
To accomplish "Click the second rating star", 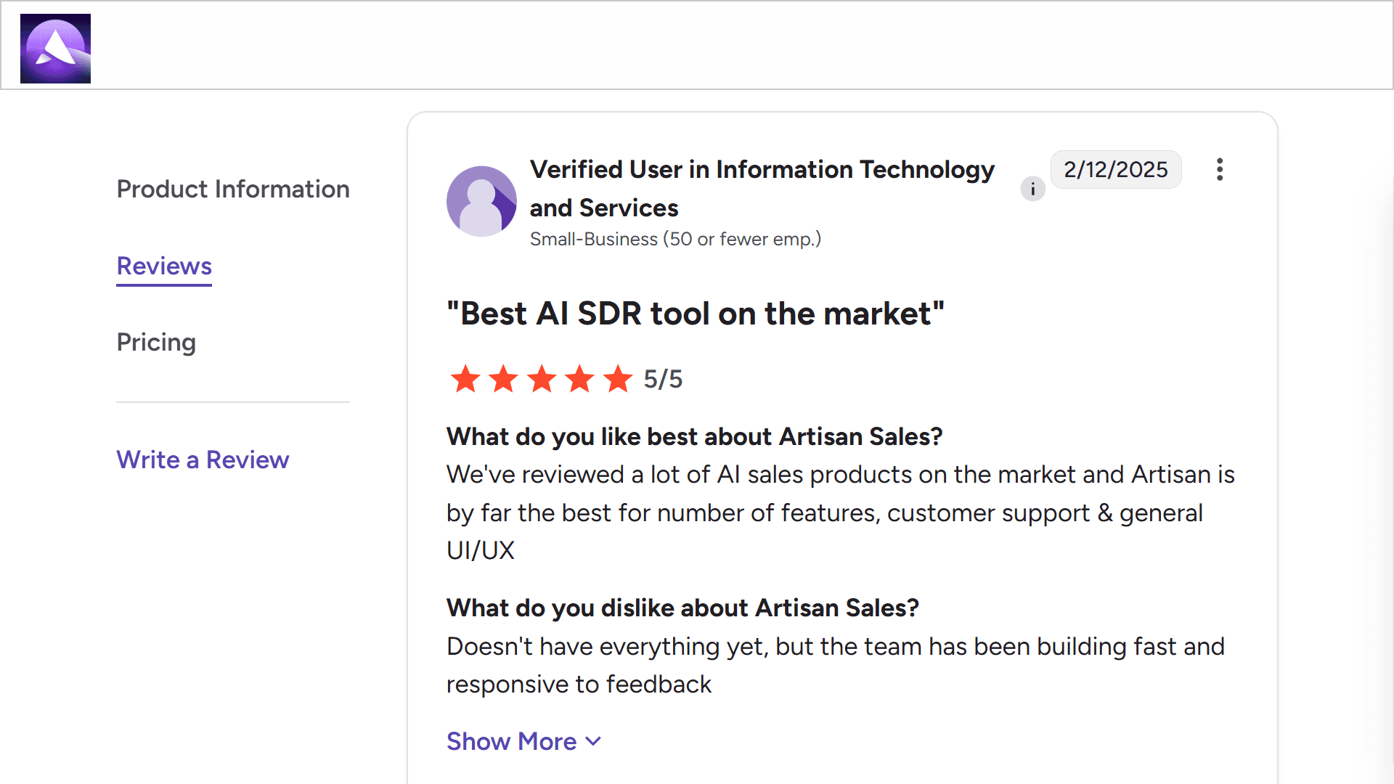I will [503, 379].
